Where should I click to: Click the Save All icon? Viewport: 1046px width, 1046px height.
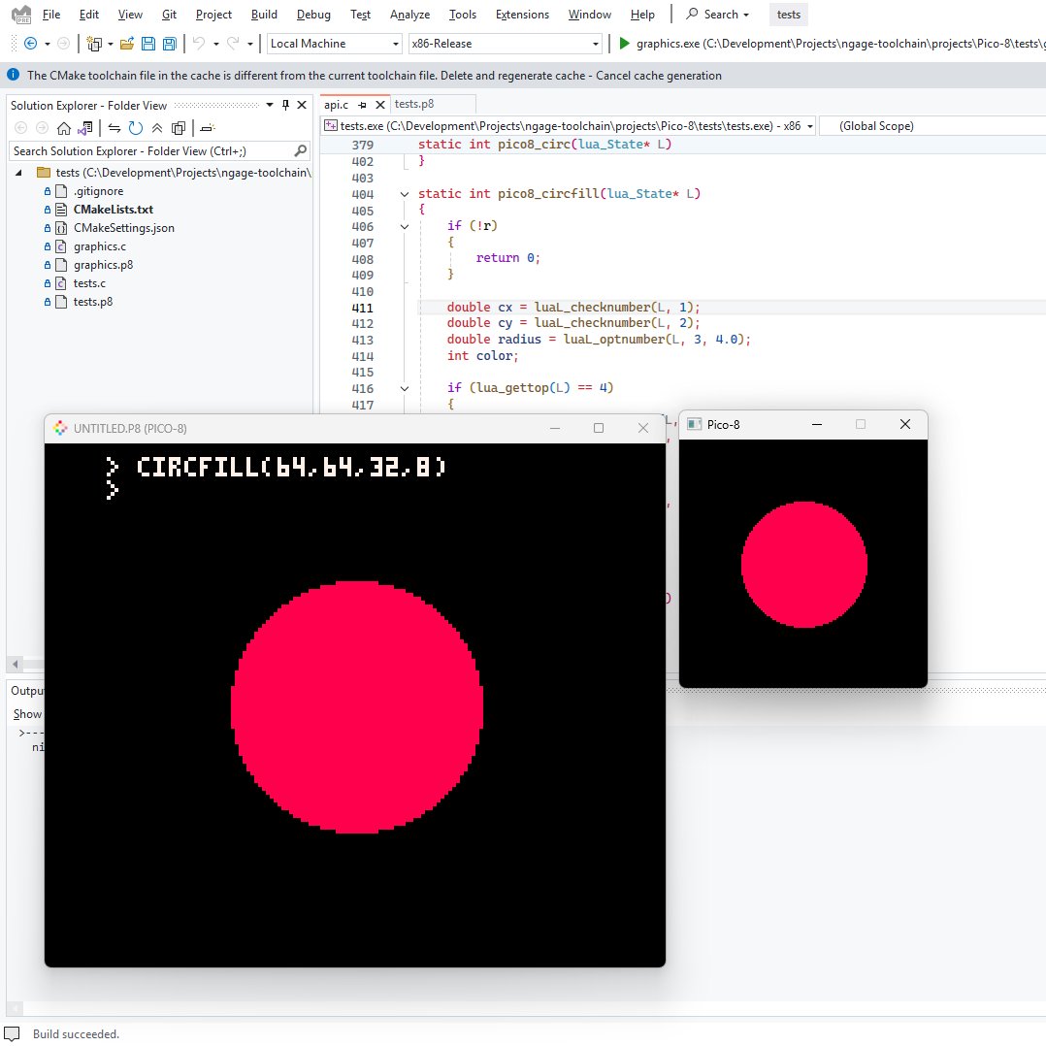click(170, 44)
